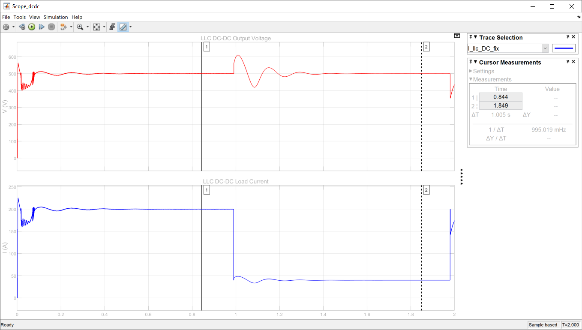Click the "V (V)" axis label

pyautogui.click(x=5, y=106)
